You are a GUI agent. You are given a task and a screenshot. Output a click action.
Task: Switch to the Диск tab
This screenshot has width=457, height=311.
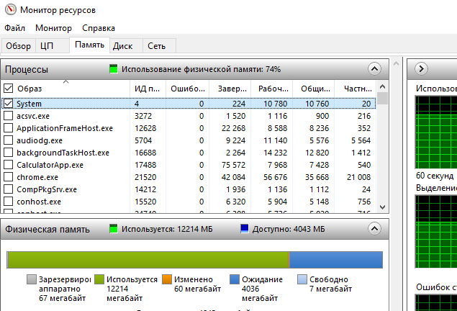tap(126, 46)
